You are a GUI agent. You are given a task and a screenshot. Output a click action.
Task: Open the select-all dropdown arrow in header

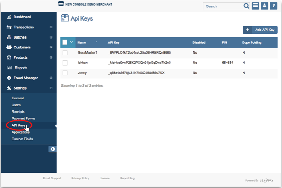(72, 42)
